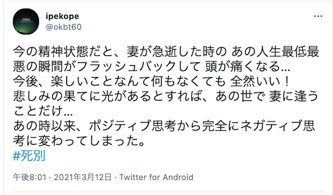
Task: Open the ipekope display name profile link
Action: pyautogui.click(x=62, y=16)
